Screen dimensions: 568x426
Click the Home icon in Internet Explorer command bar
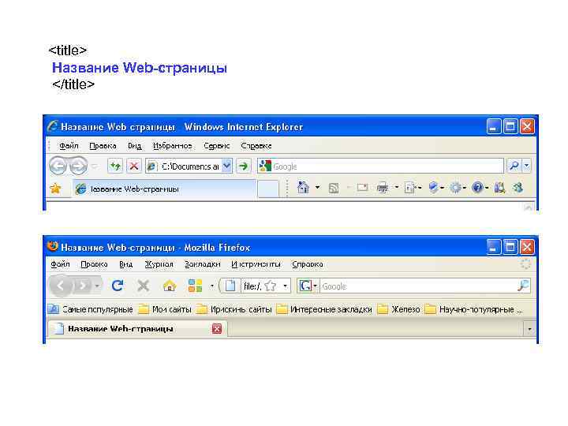[x=303, y=187]
